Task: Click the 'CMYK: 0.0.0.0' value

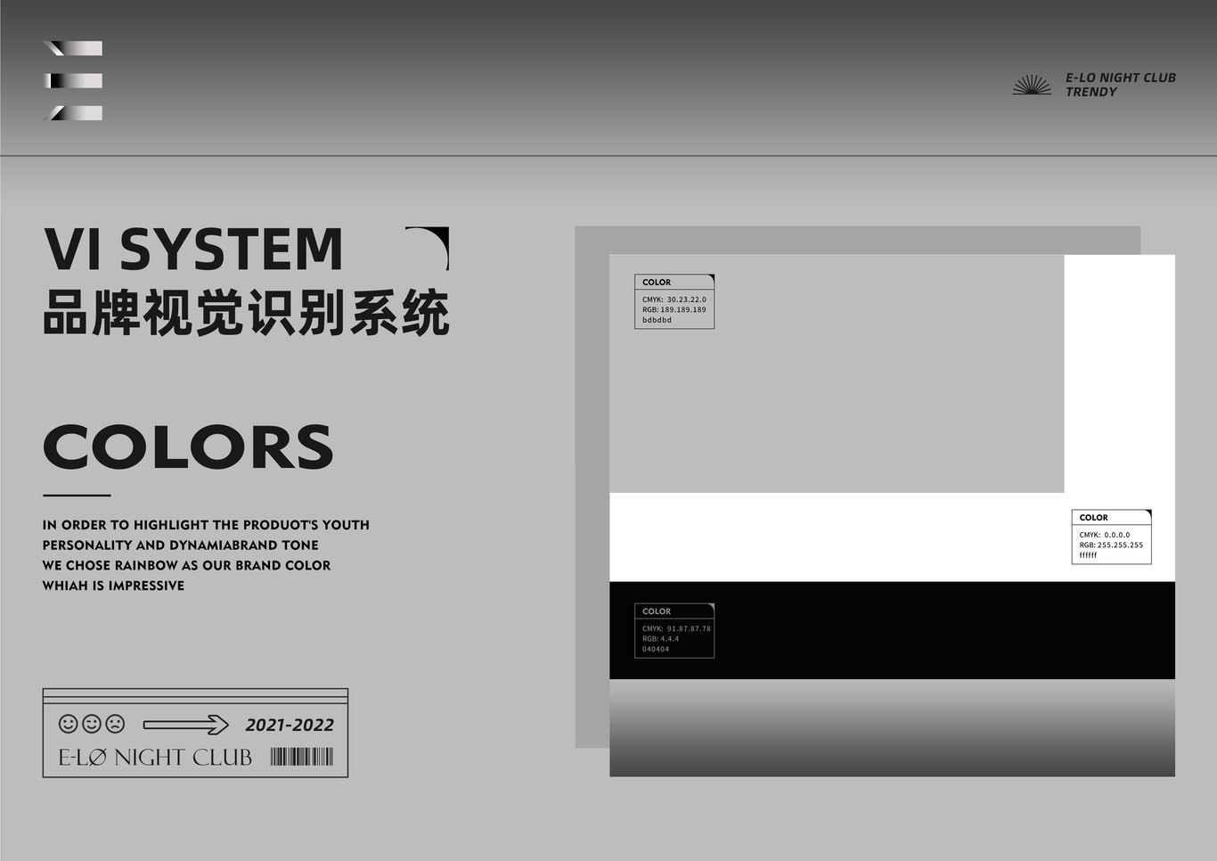Action: coord(1105,535)
